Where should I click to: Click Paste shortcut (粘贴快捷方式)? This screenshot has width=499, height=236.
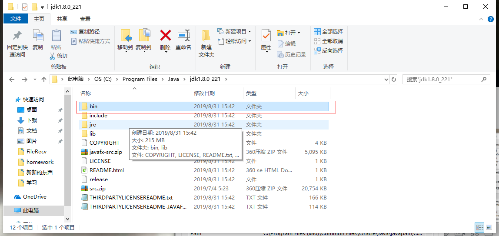90,41
